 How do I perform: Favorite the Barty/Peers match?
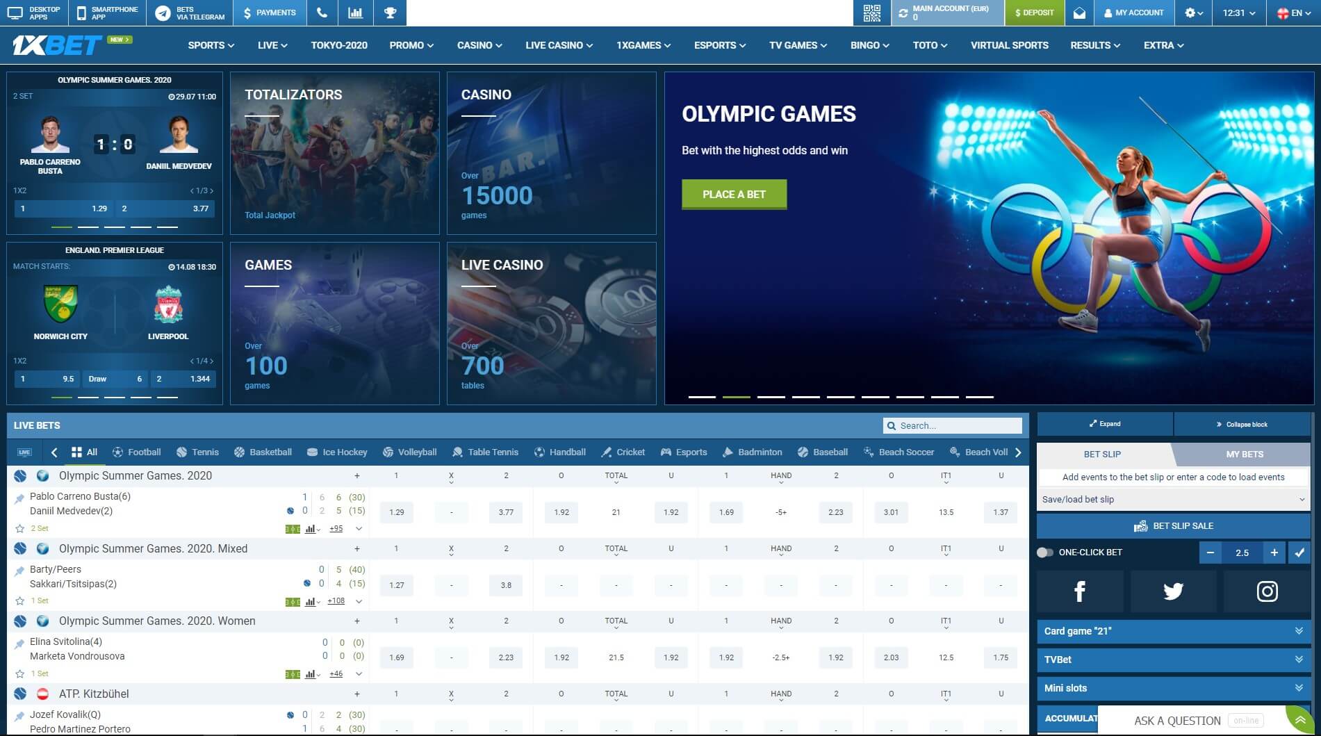coord(19,601)
